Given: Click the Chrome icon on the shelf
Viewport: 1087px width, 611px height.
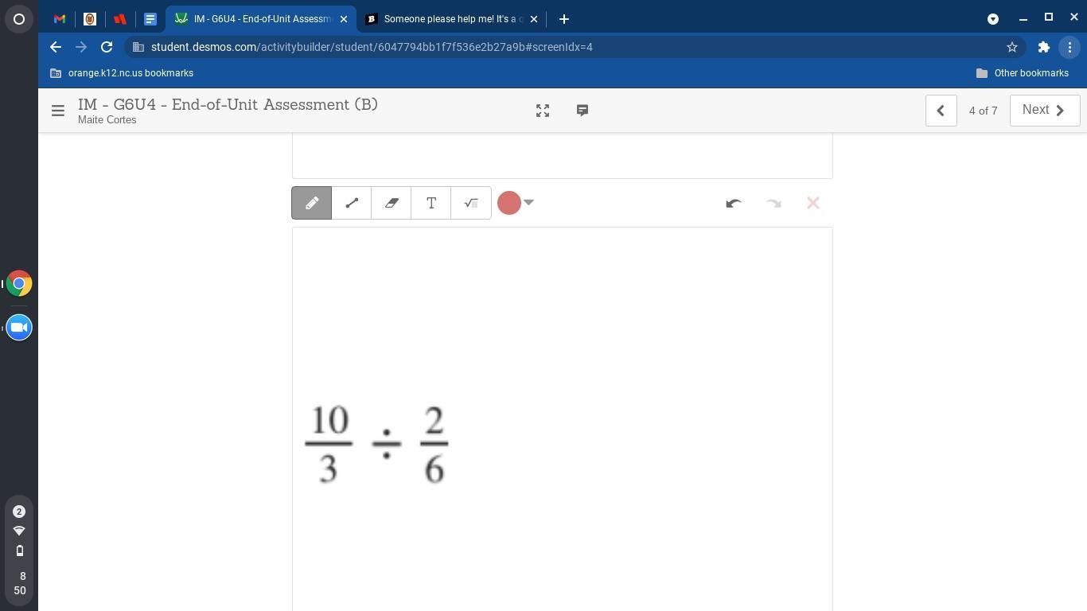Looking at the screenshot, I should coord(19,284).
